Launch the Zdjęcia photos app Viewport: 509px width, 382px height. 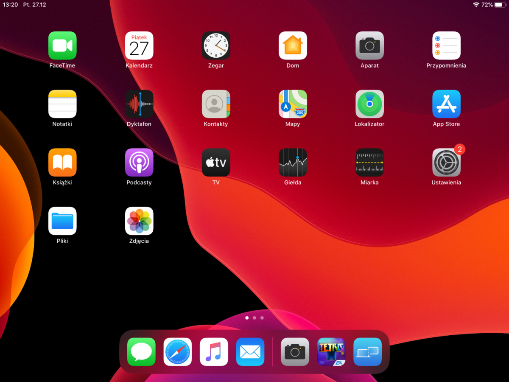(139, 221)
